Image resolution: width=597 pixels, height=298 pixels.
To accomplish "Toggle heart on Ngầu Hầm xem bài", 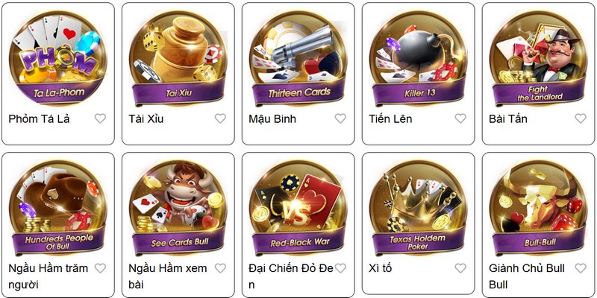I will click(220, 268).
